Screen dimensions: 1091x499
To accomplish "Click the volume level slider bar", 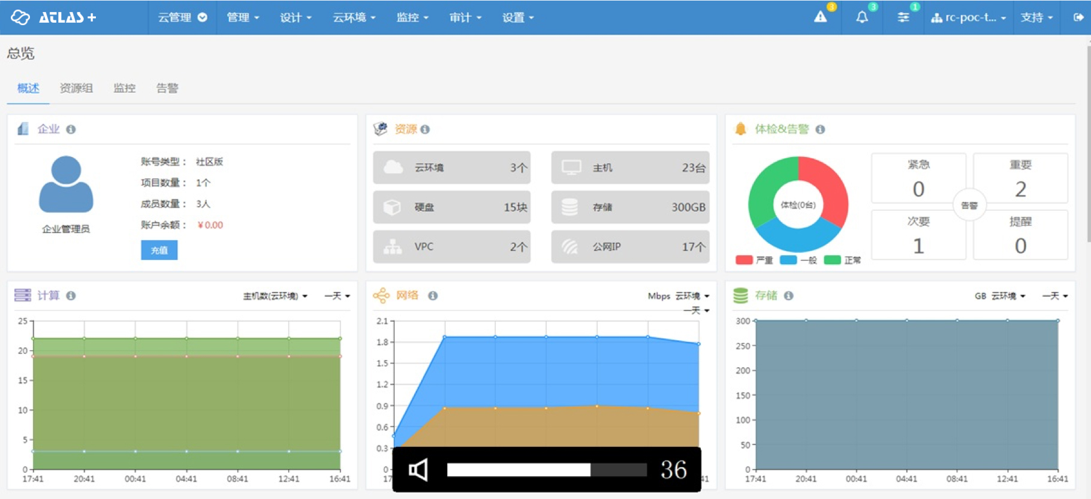I will (x=546, y=470).
